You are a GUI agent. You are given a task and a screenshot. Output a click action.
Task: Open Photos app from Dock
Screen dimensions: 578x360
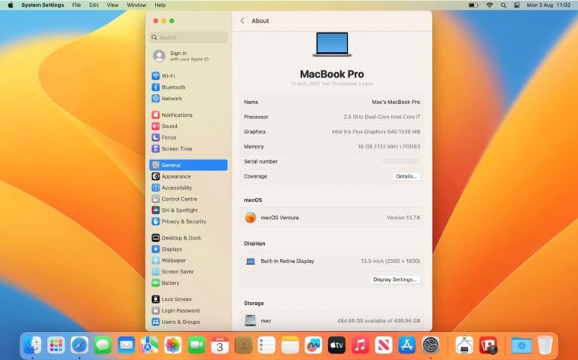(x=173, y=346)
